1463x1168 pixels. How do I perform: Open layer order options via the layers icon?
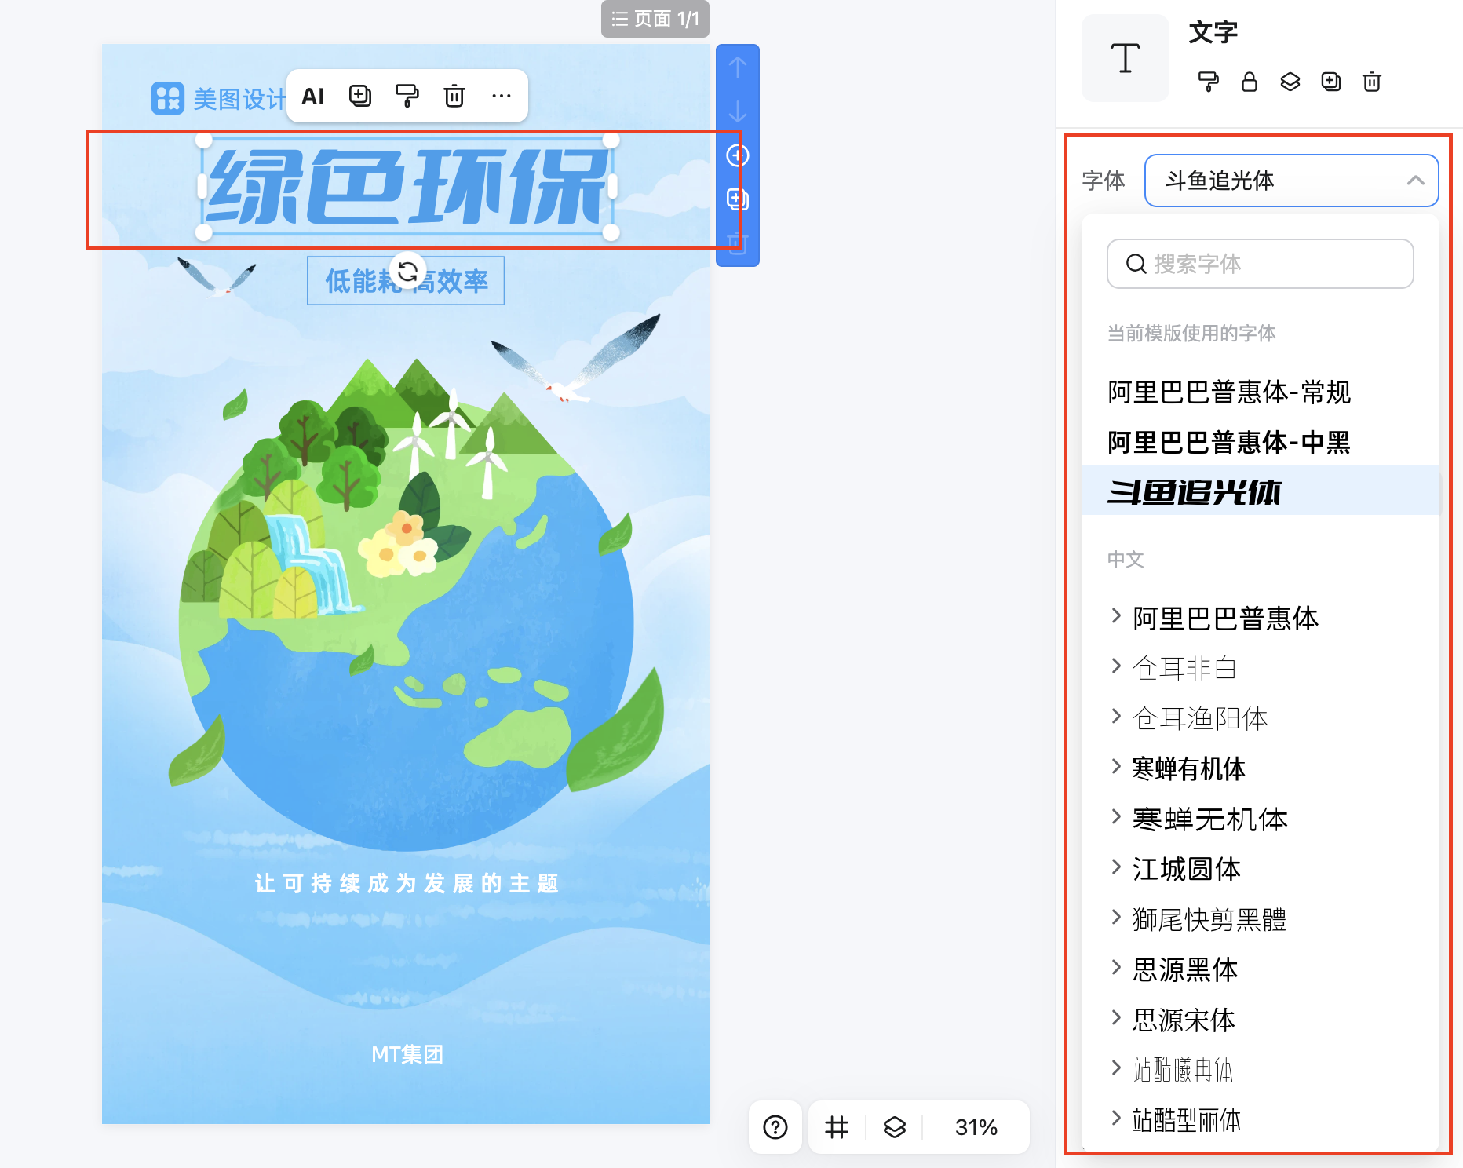[x=1290, y=82]
